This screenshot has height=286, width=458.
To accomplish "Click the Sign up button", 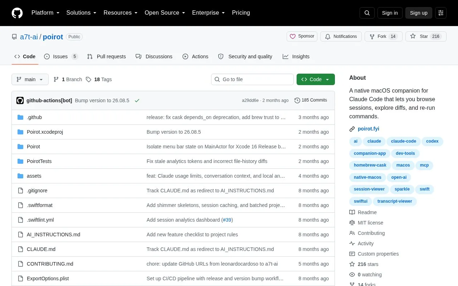I will click(x=419, y=13).
